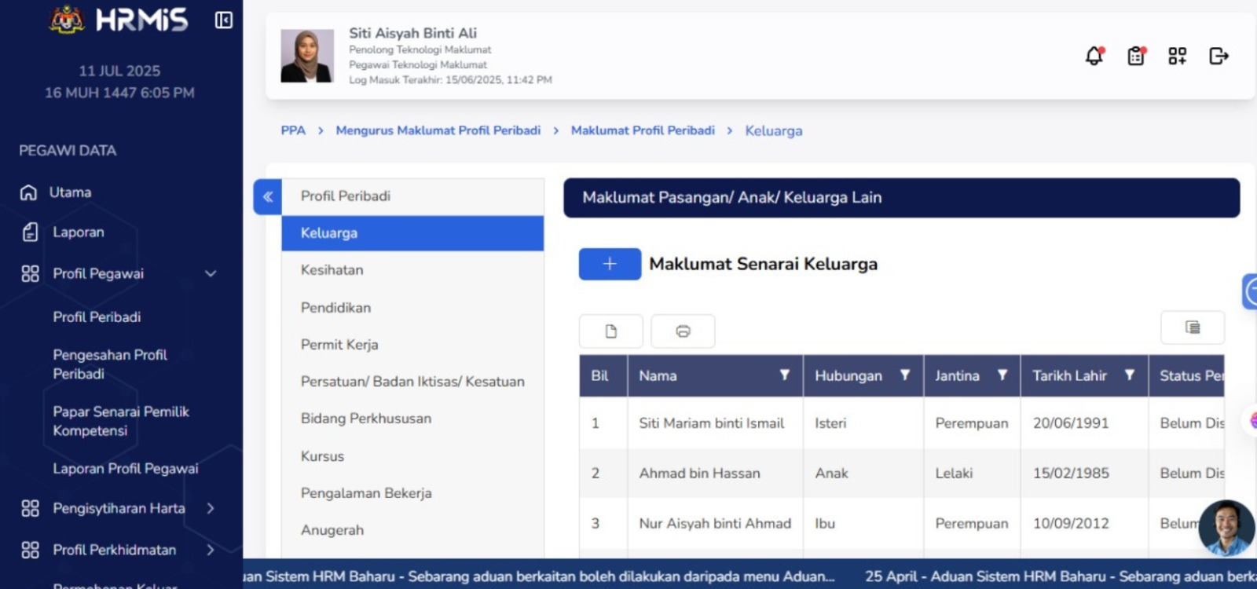
Task: Open Pengesahan Profil Peribadi
Action: pyautogui.click(x=110, y=364)
